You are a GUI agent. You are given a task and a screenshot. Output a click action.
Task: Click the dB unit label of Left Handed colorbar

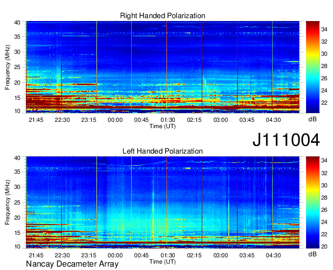click(x=312, y=254)
